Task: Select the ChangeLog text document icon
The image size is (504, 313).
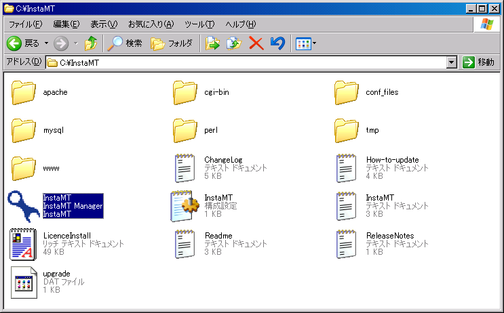Action: 185,168
